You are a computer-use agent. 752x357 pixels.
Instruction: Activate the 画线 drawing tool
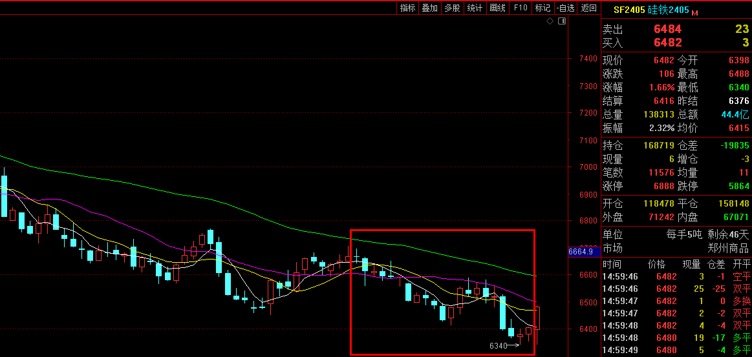[x=497, y=8]
